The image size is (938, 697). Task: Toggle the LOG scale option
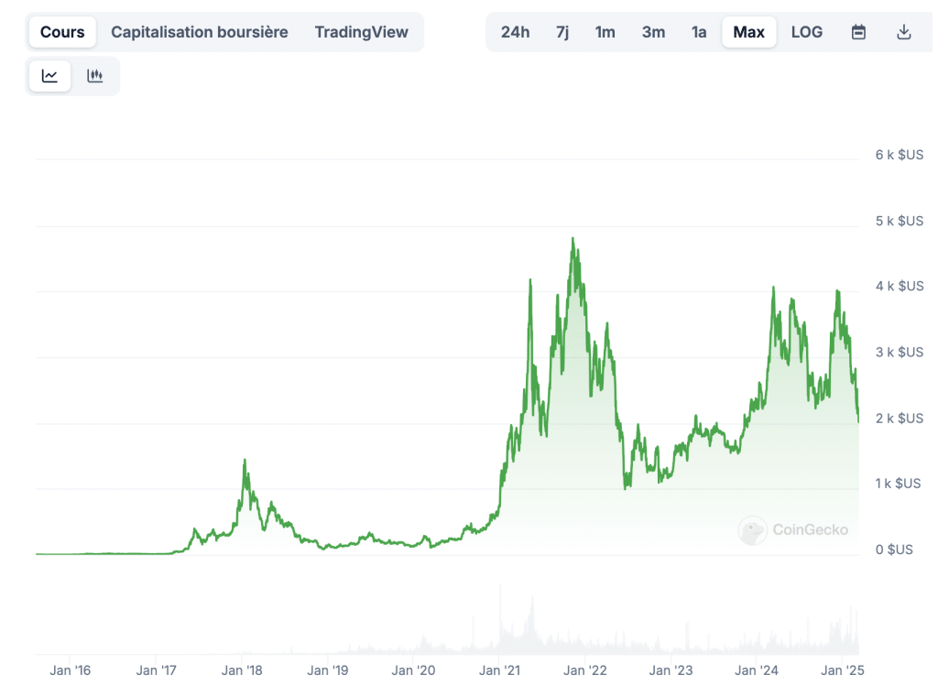coord(806,32)
